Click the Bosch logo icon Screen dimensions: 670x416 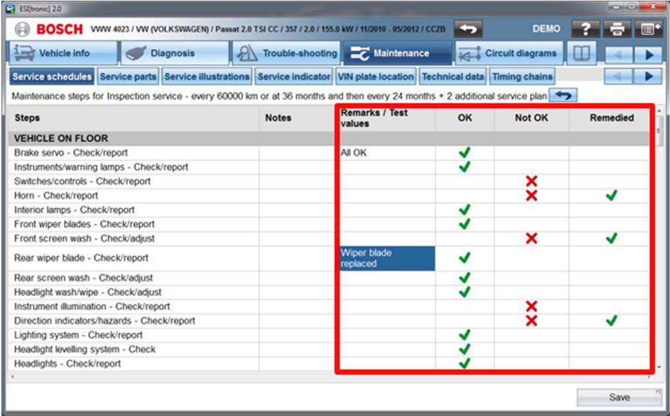tap(22, 29)
